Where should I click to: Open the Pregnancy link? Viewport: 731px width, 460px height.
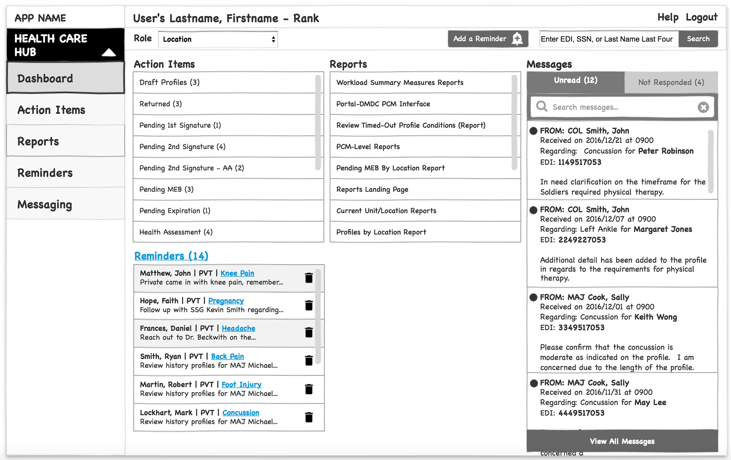[x=226, y=301]
